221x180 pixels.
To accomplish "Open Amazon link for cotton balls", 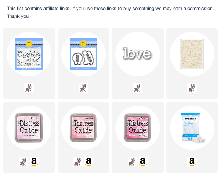I will coord(192,162).
